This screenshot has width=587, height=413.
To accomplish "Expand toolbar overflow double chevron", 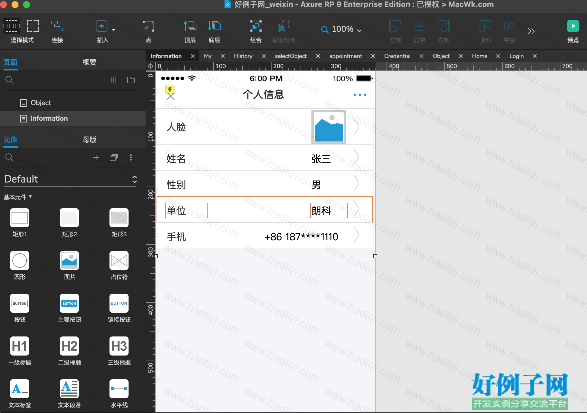I will point(531,31).
